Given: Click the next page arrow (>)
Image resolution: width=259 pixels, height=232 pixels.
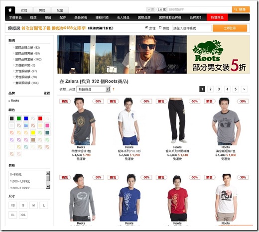Looking at the screenshot, I should 244,89.
